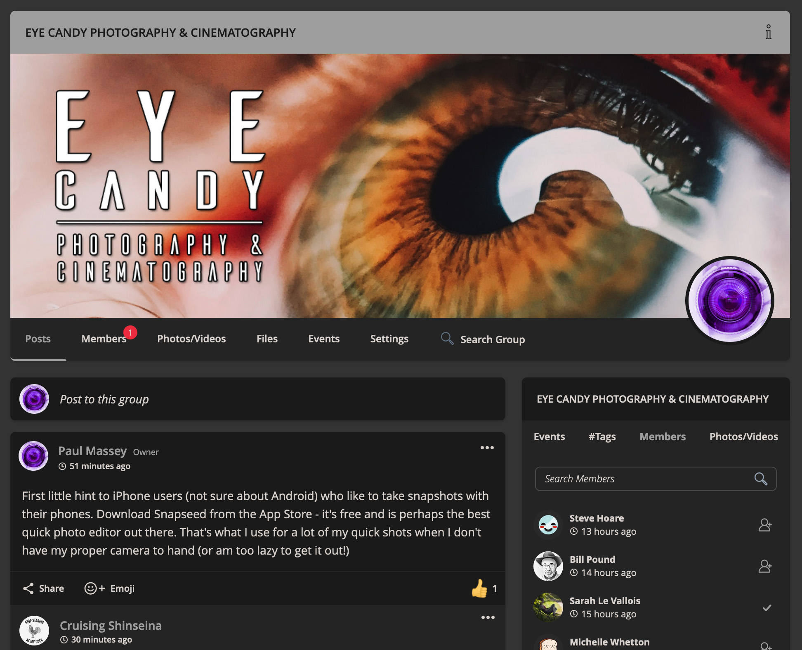This screenshot has width=802, height=650.
Task: Click the group info icon in header
Action: tap(768, 32)
